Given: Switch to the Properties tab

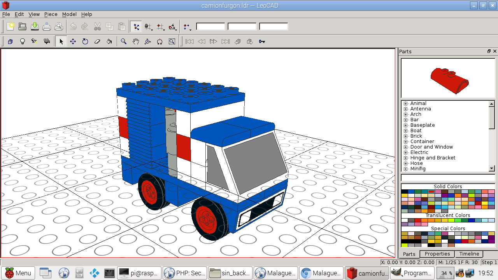Looking at the screenshot, I should pos(437,254).
